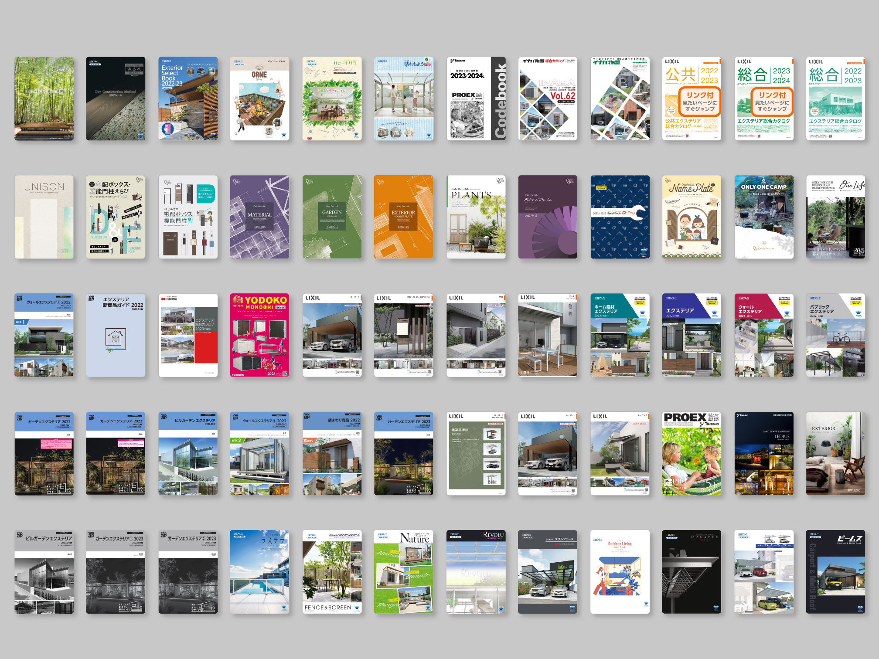
Task: Select the ORNE catalog cover
Action: (259, 99)
